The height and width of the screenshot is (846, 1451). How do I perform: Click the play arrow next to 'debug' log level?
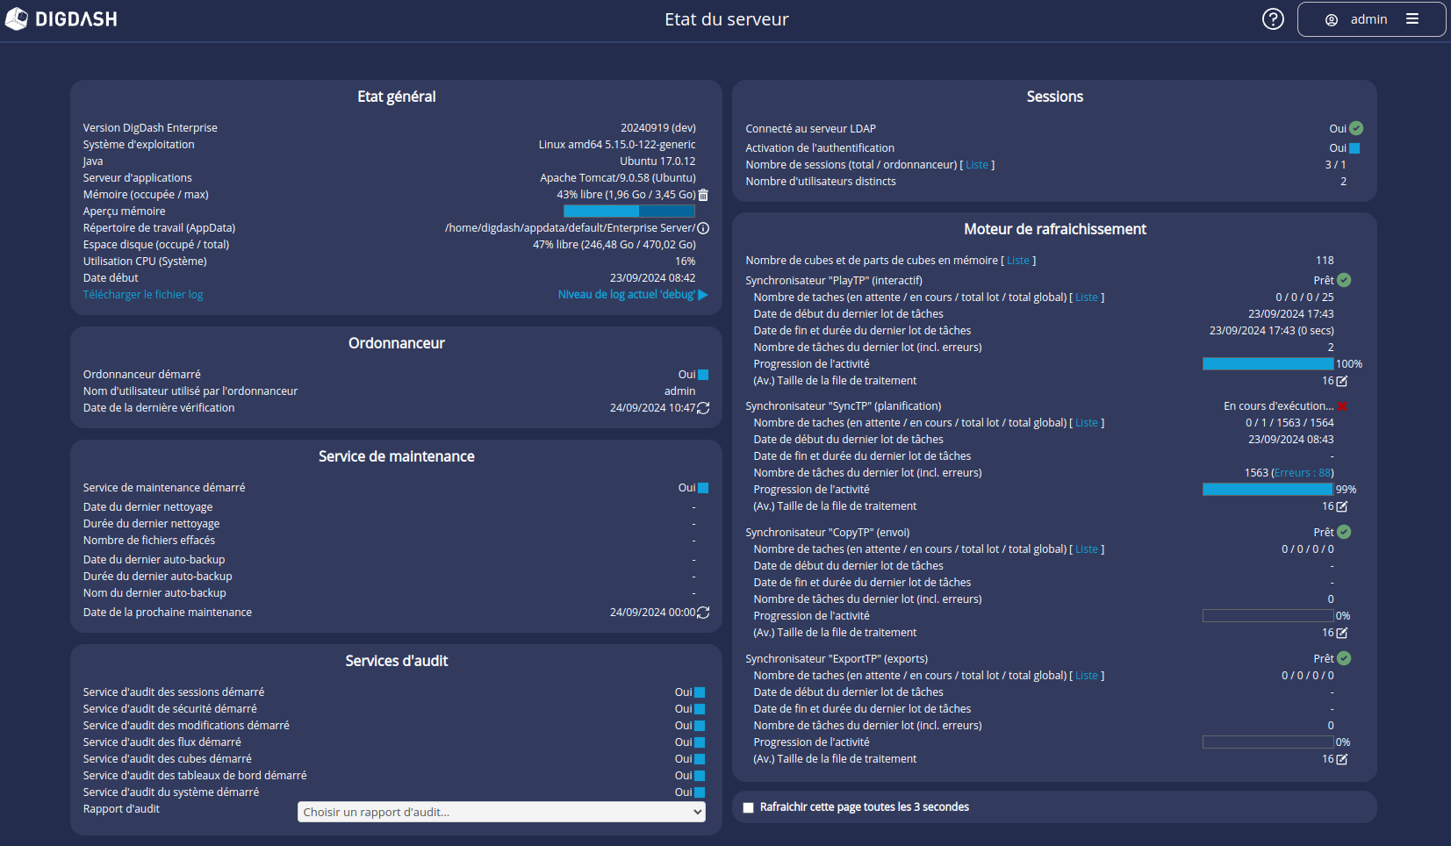[702, 294]
